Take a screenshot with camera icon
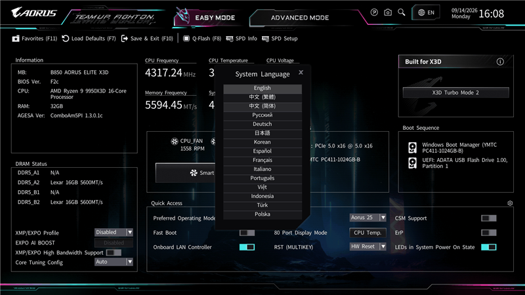 [388, 12]
